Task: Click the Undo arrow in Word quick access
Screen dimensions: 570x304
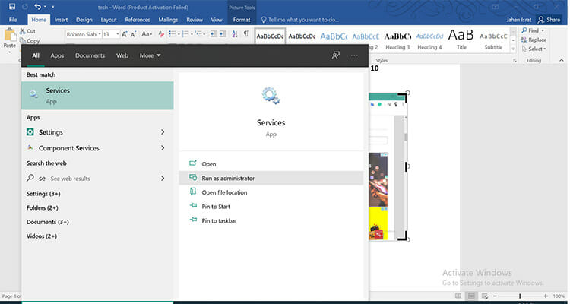Action: tap(37, 7)
